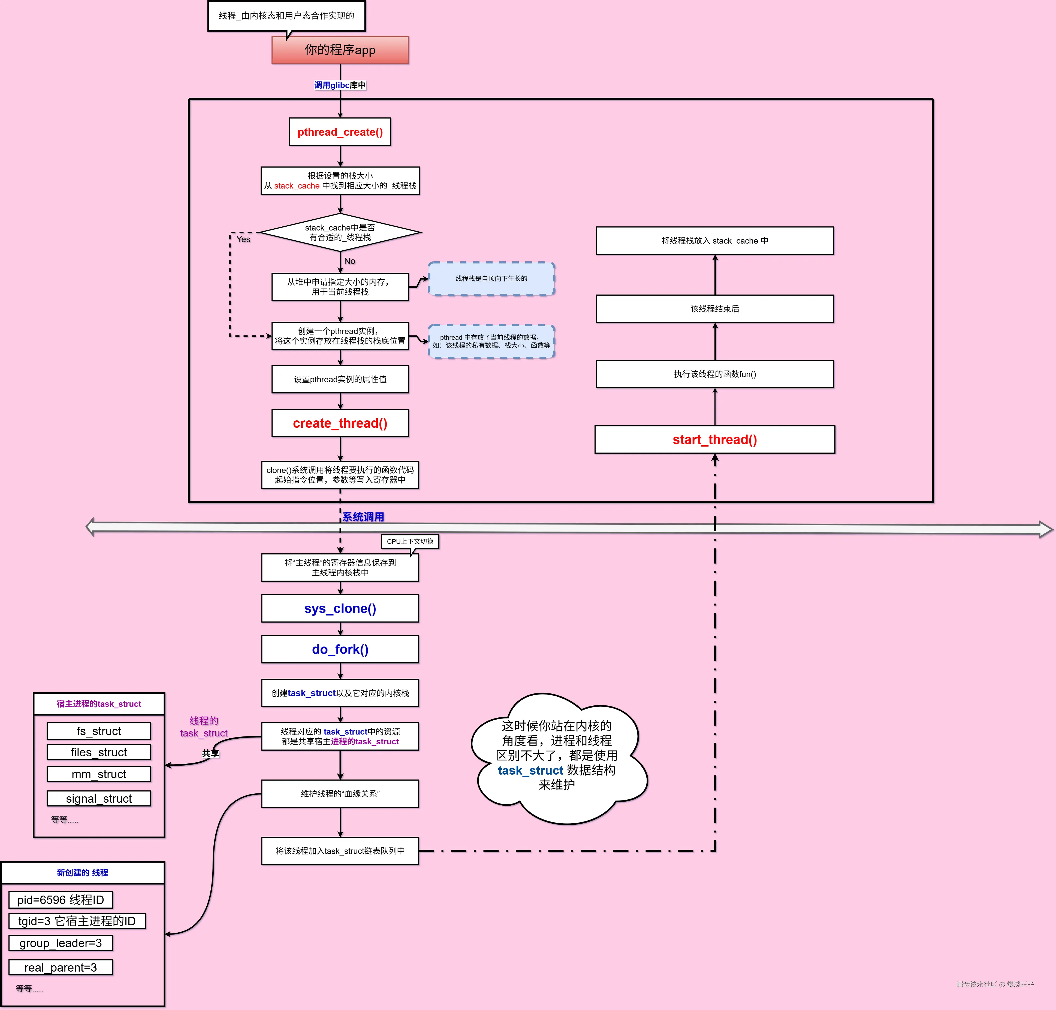Select the files_struct field box
The width and height of the screenshot is (1056, 1010).
click(99, 752)
